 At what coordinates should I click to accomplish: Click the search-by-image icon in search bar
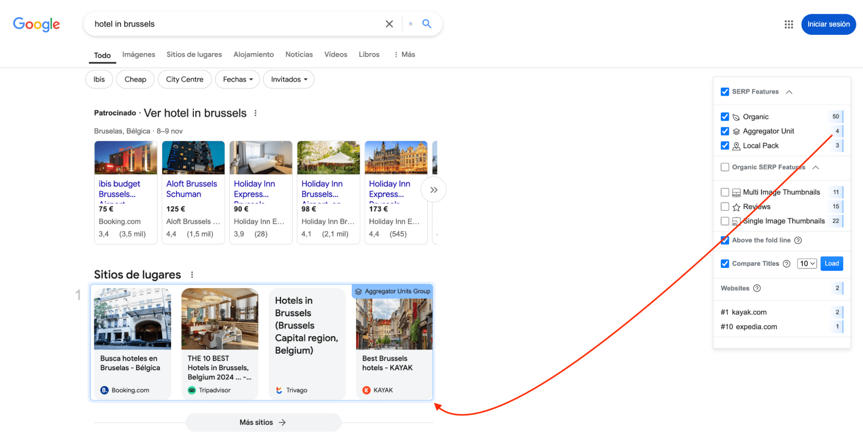pos(411,24)
